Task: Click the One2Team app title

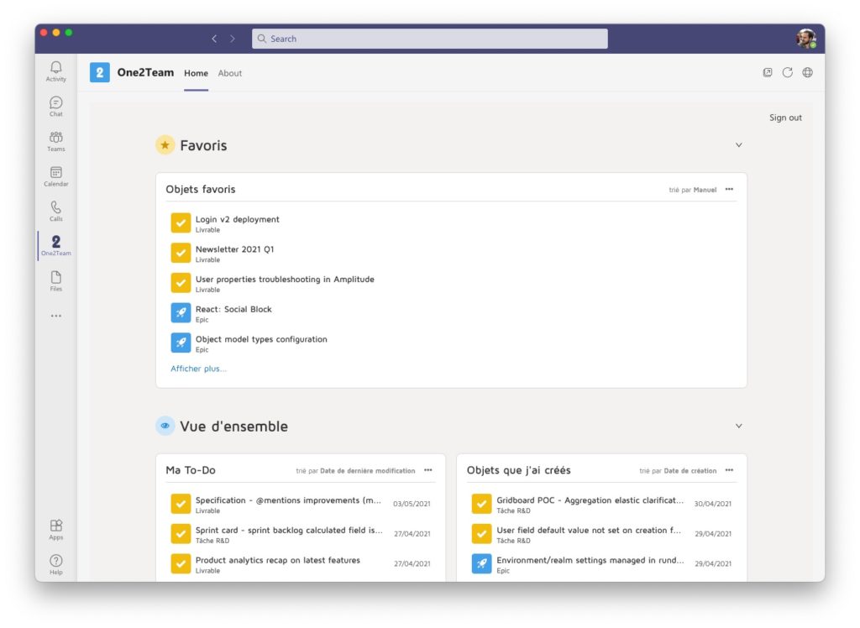Action: [x=145, y=72]
